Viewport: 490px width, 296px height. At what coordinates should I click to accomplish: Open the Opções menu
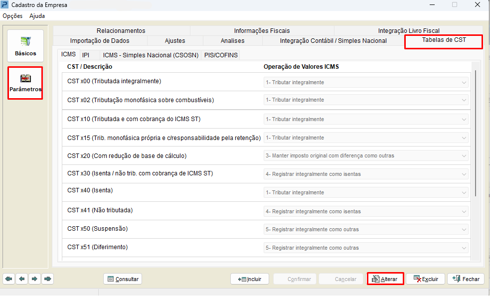[12, 16]
